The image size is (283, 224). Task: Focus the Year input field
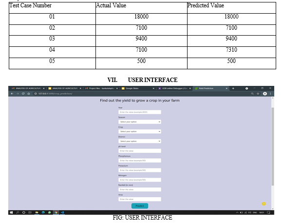[140, 112]
